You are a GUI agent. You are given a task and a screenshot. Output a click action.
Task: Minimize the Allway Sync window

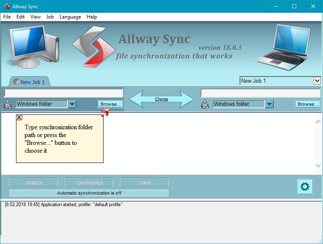(276, 7)
